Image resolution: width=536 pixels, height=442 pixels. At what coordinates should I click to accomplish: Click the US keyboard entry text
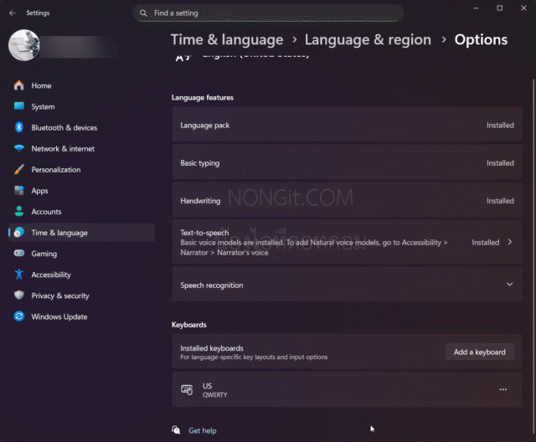pos(214,390)
